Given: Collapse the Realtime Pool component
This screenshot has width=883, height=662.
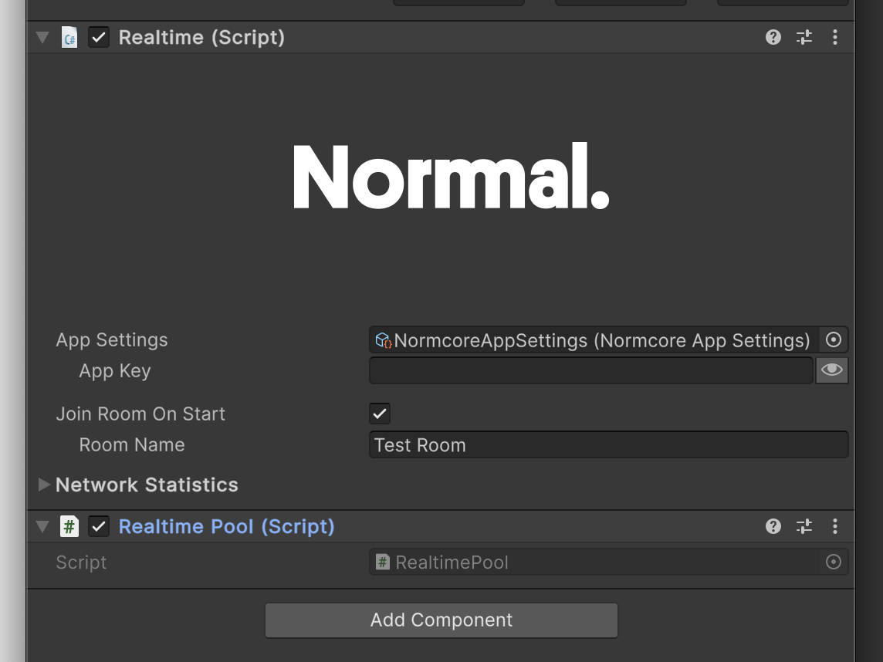Looking at the screenshot, I should click(x=42, y=526).
